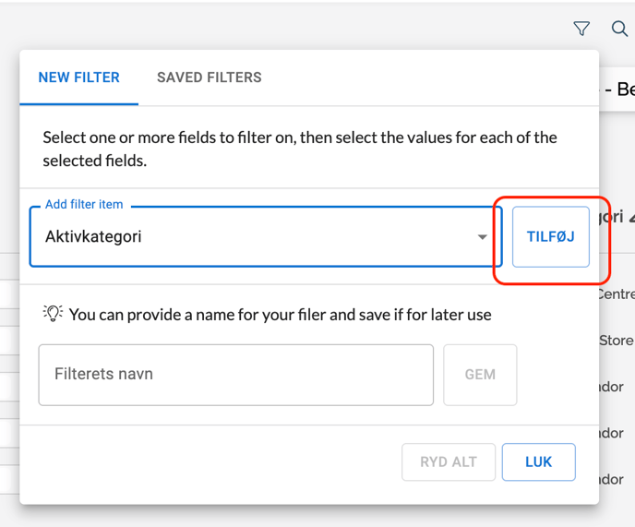
Task: Open search with the magnifier icon
Action: pos(620,30)
